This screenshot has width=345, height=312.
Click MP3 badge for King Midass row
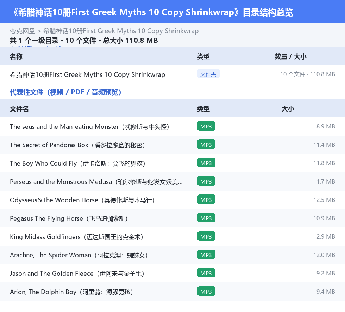pyautogui.click(x=206, y=236)
